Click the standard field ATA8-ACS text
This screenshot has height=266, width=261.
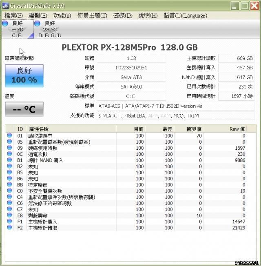click(x=176, y=106)
